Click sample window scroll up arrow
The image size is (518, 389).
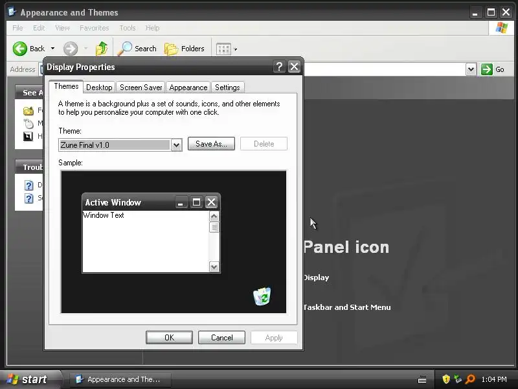[x=214, y=217]
